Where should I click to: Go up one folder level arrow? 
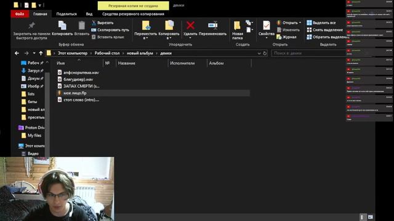click(41, 53)
